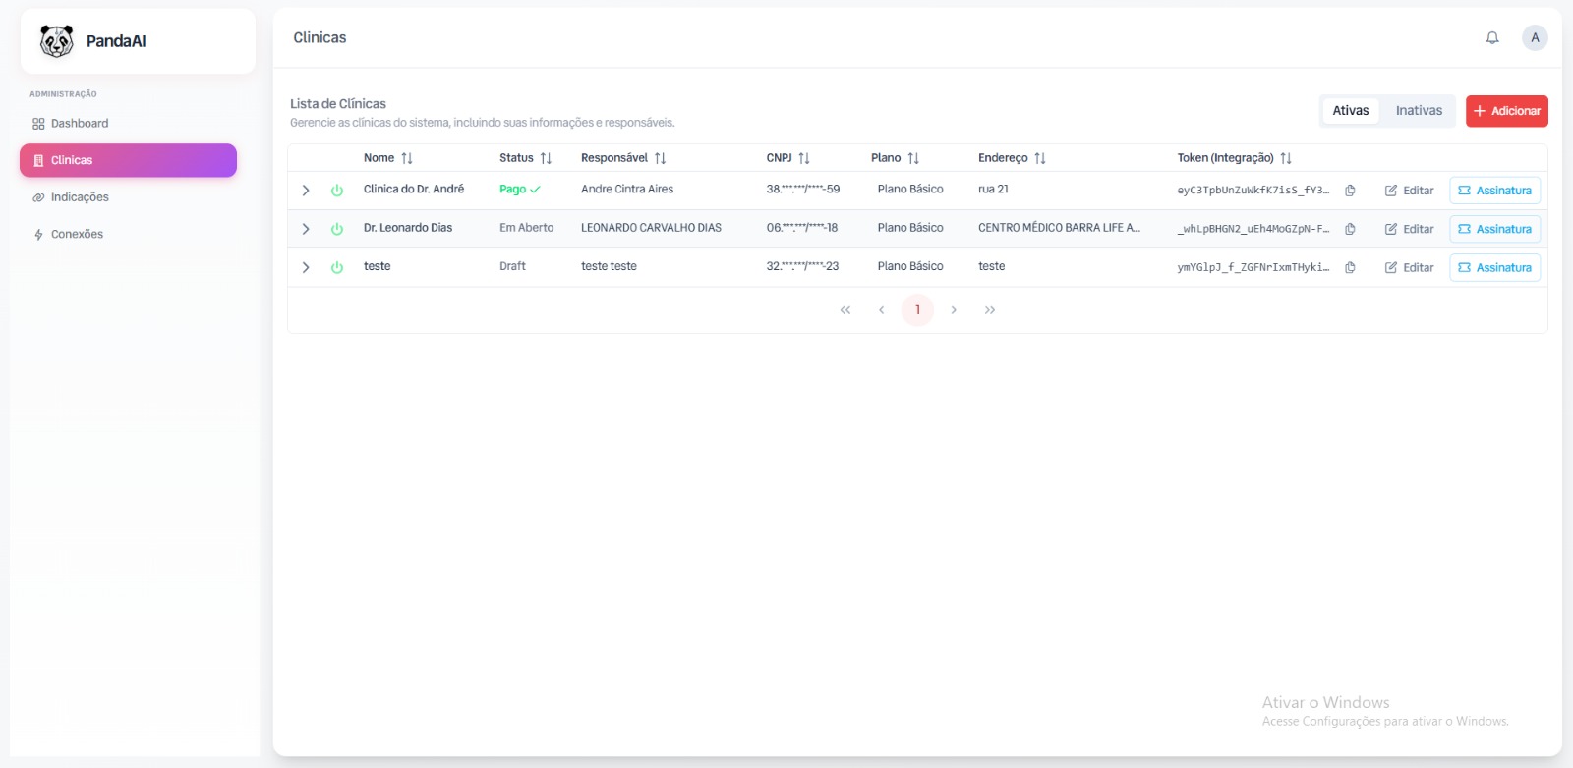
Task: Sort table by Nome column
Action: tap(407, 158)
